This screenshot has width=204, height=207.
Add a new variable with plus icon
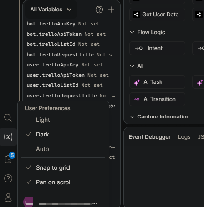point(111,10)
